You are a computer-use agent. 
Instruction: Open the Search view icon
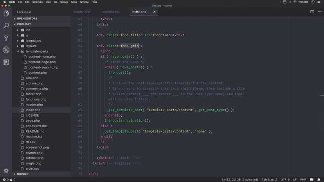6,26
